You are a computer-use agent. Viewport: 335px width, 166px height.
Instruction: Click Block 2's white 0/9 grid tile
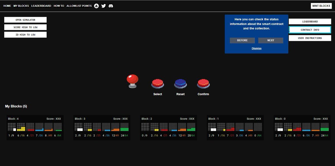145,127
